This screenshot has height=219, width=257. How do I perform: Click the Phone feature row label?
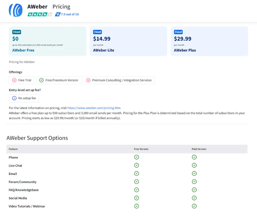click(13, 157)
